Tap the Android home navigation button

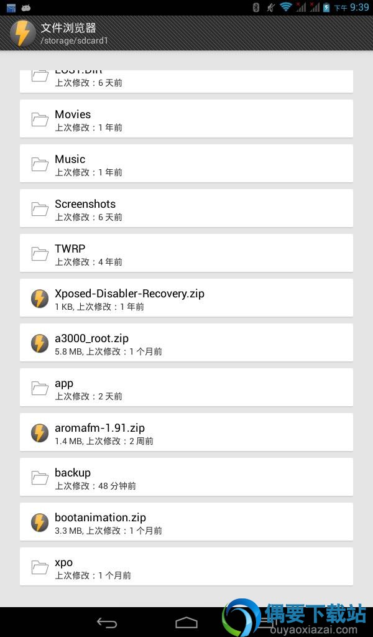pyautogui.click(x=186, y=622)
